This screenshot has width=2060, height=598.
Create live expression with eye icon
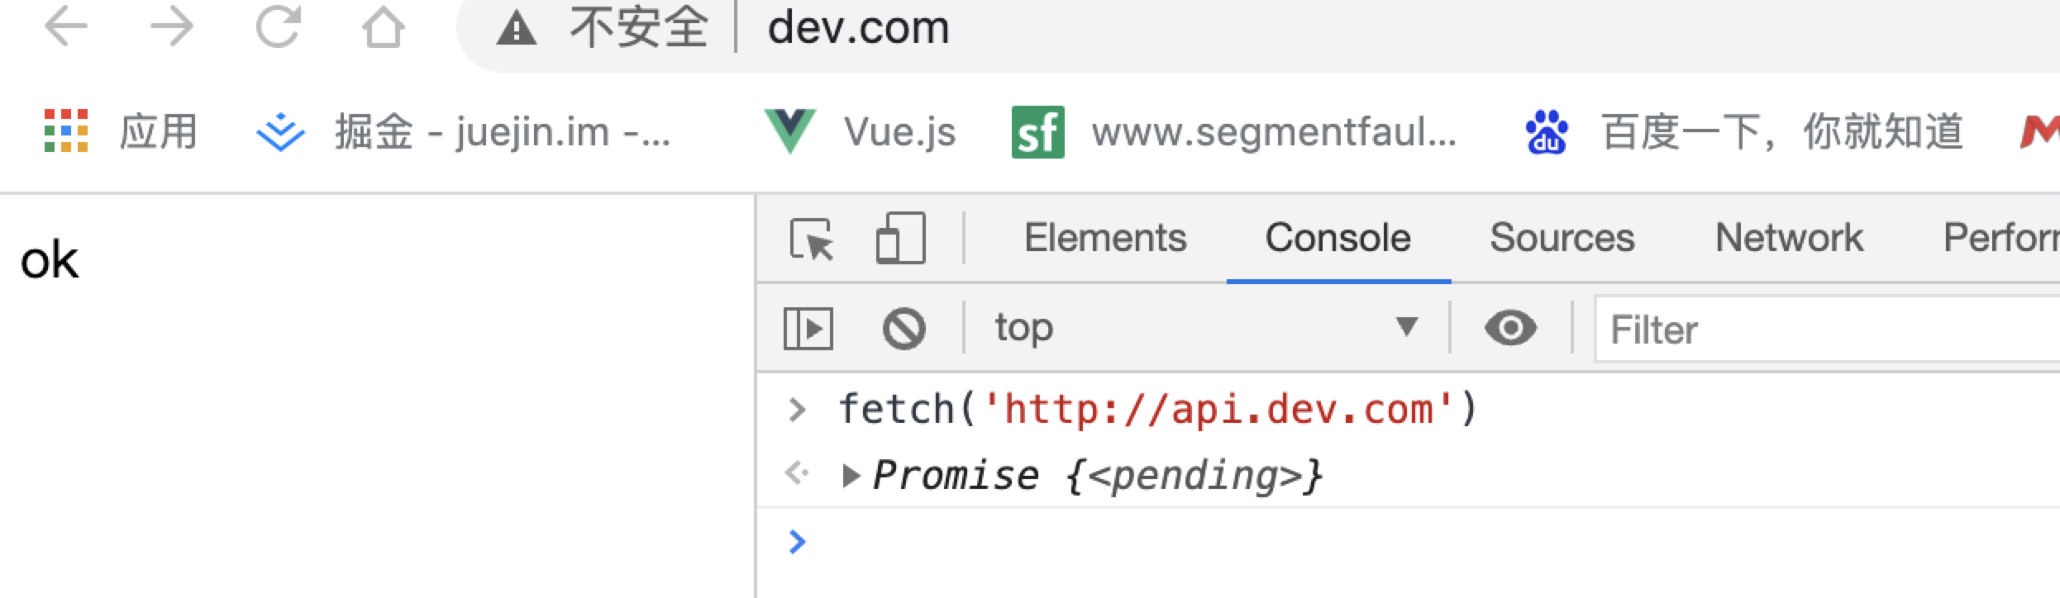pyautogui.click(x=1509, y=329)
